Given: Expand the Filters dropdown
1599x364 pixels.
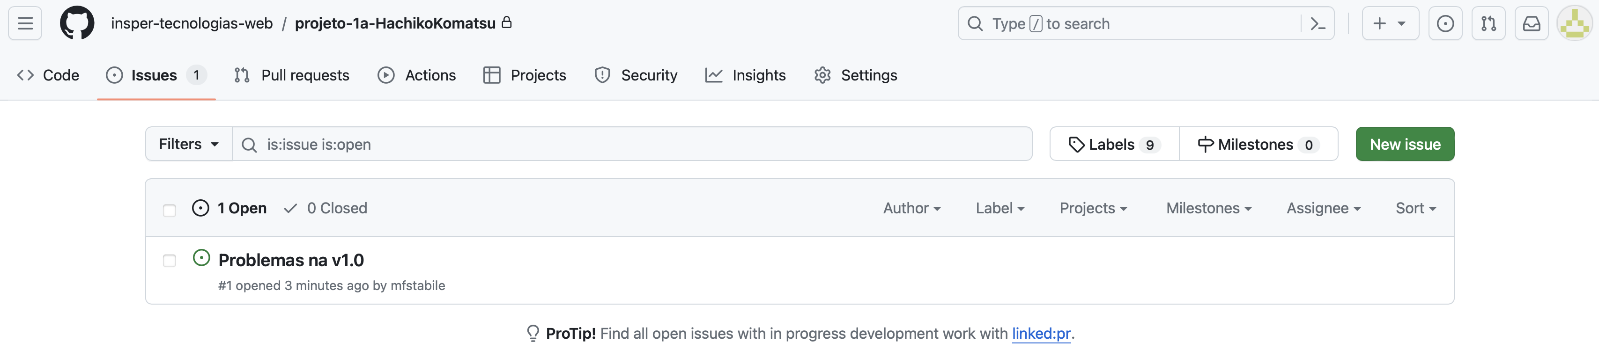Looking at the screenshot, I should 189,145.
